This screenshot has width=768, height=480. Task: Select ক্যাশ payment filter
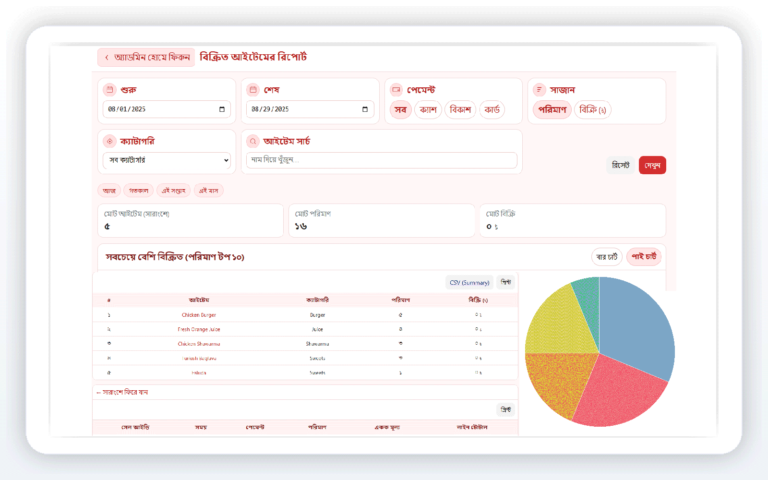[428, 110]
